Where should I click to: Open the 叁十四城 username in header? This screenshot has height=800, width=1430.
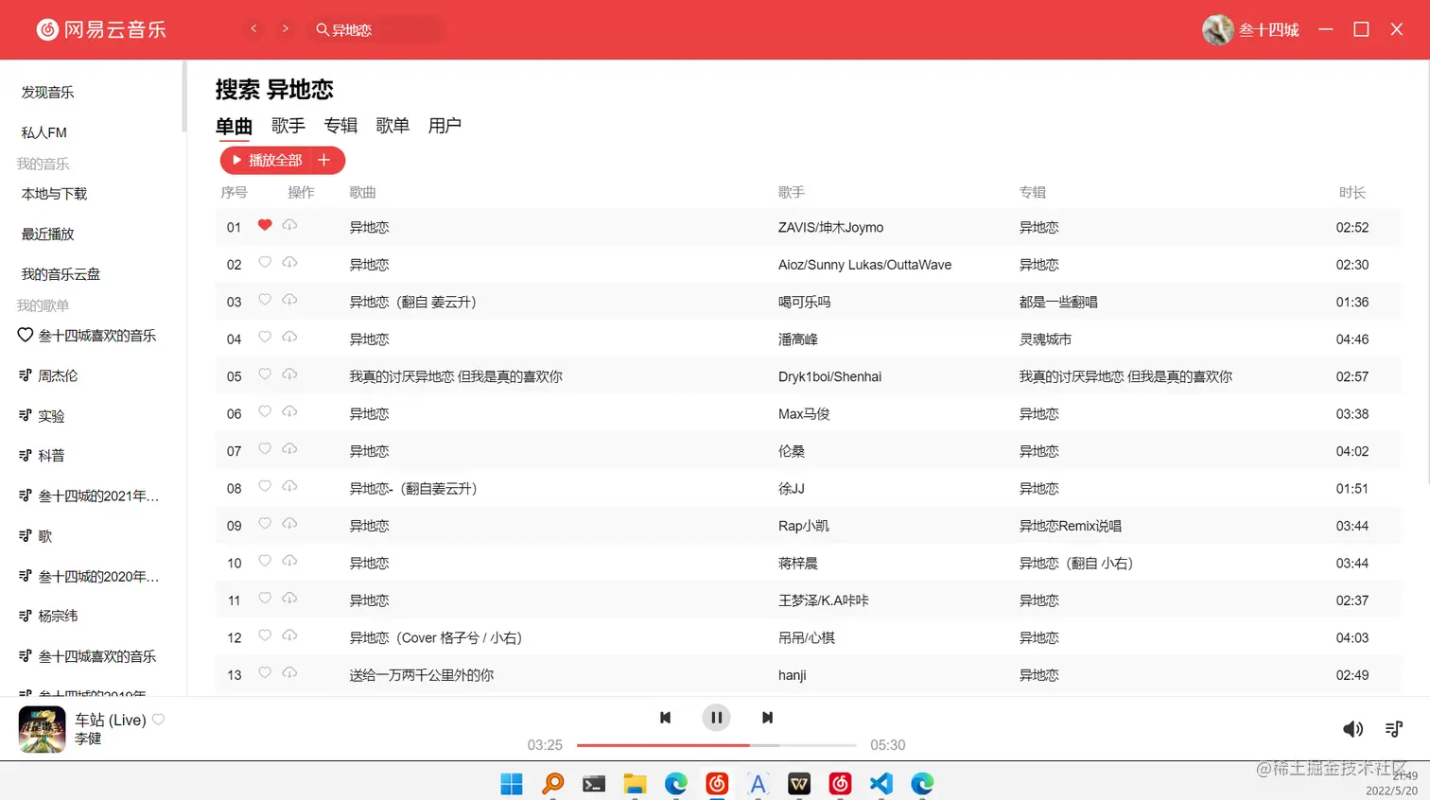1269,30
